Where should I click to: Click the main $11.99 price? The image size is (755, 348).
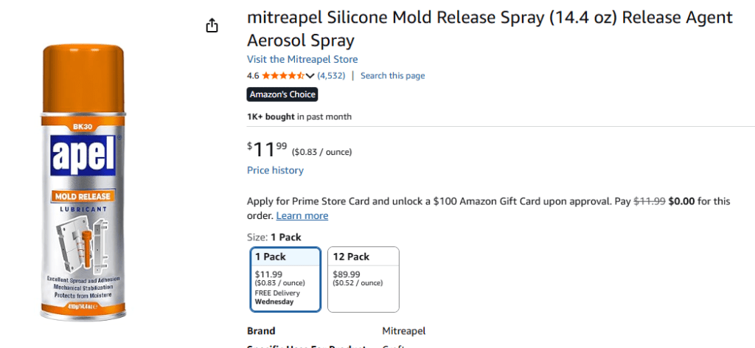tap(267, 150)
